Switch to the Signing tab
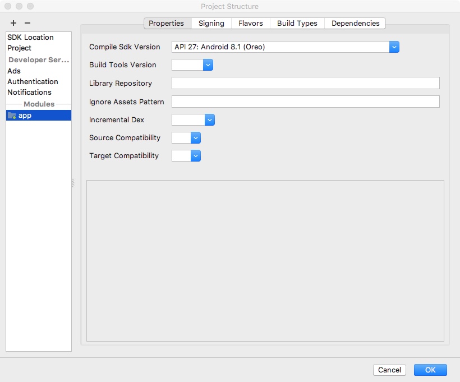 coord(211,24)
